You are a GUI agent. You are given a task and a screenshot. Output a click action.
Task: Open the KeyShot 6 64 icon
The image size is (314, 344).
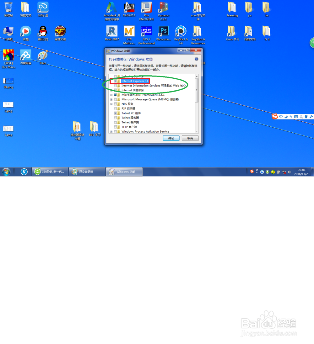coord(181,35)
